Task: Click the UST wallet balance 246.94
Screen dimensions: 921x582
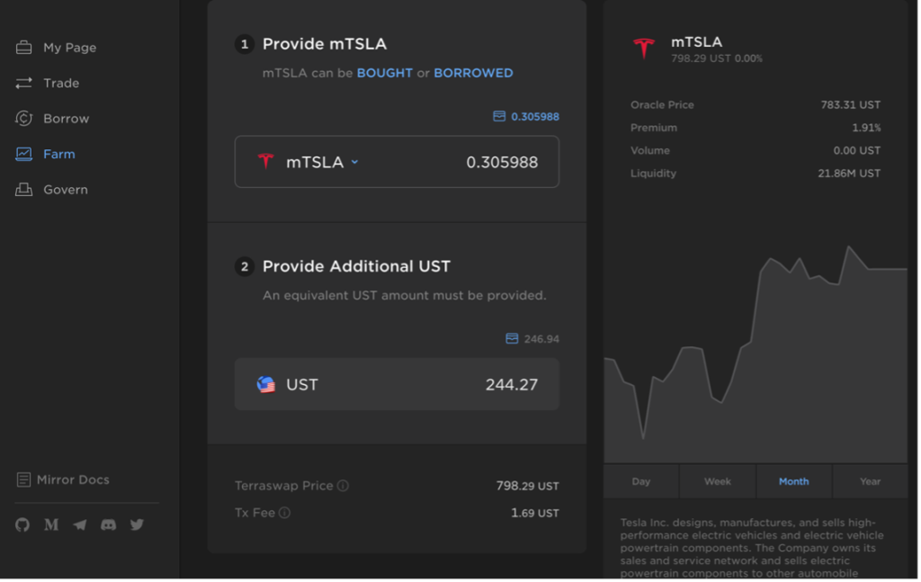Action: [x=542, y=339]
